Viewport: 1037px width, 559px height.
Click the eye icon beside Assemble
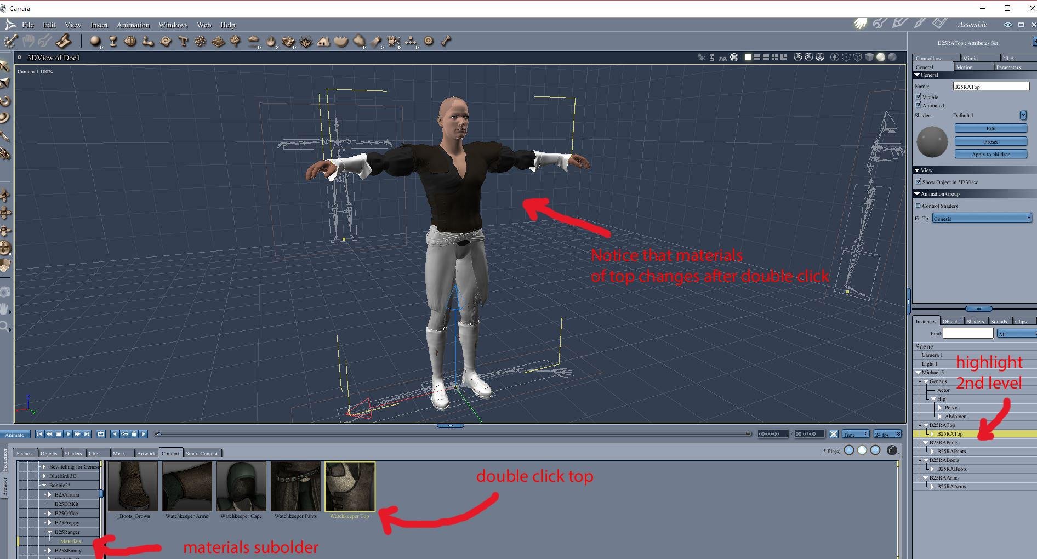1007,25
